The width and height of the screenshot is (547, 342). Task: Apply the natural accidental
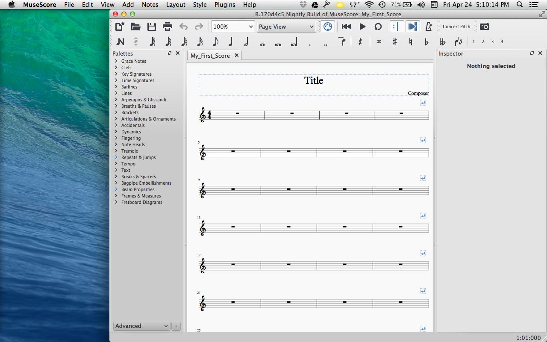point(411,41)
